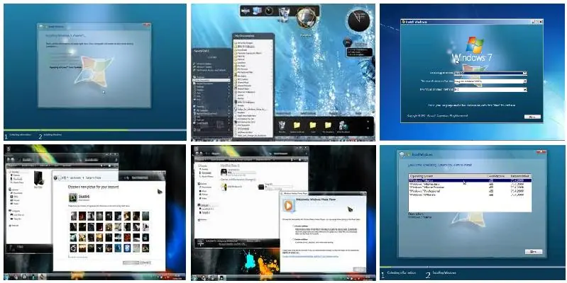This screenshot has width=567, height=283.
Task: Open the Browse for more pictures link
Action: 79,257
